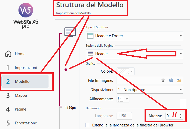The width and height of the screenshot is (190, 129).
Task: Click the Header e Footer structure icon
Action: pyautogui.click(x=90, y=36)
